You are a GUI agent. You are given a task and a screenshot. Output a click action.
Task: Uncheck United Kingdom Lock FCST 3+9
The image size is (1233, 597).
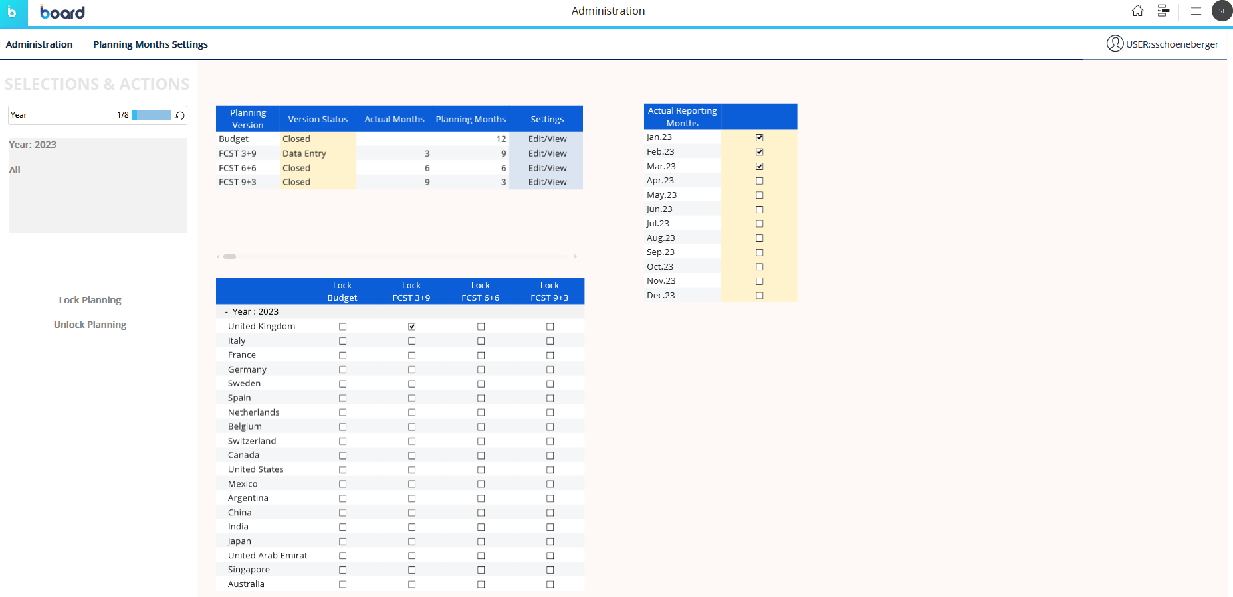pyautogui.click(x=412, y=327)
